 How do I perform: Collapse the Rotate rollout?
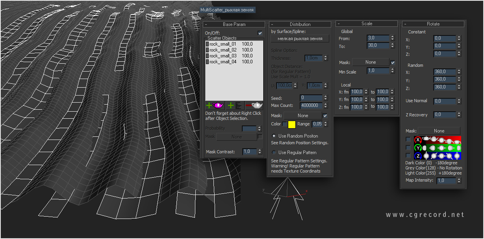click(x=405, y=24)
